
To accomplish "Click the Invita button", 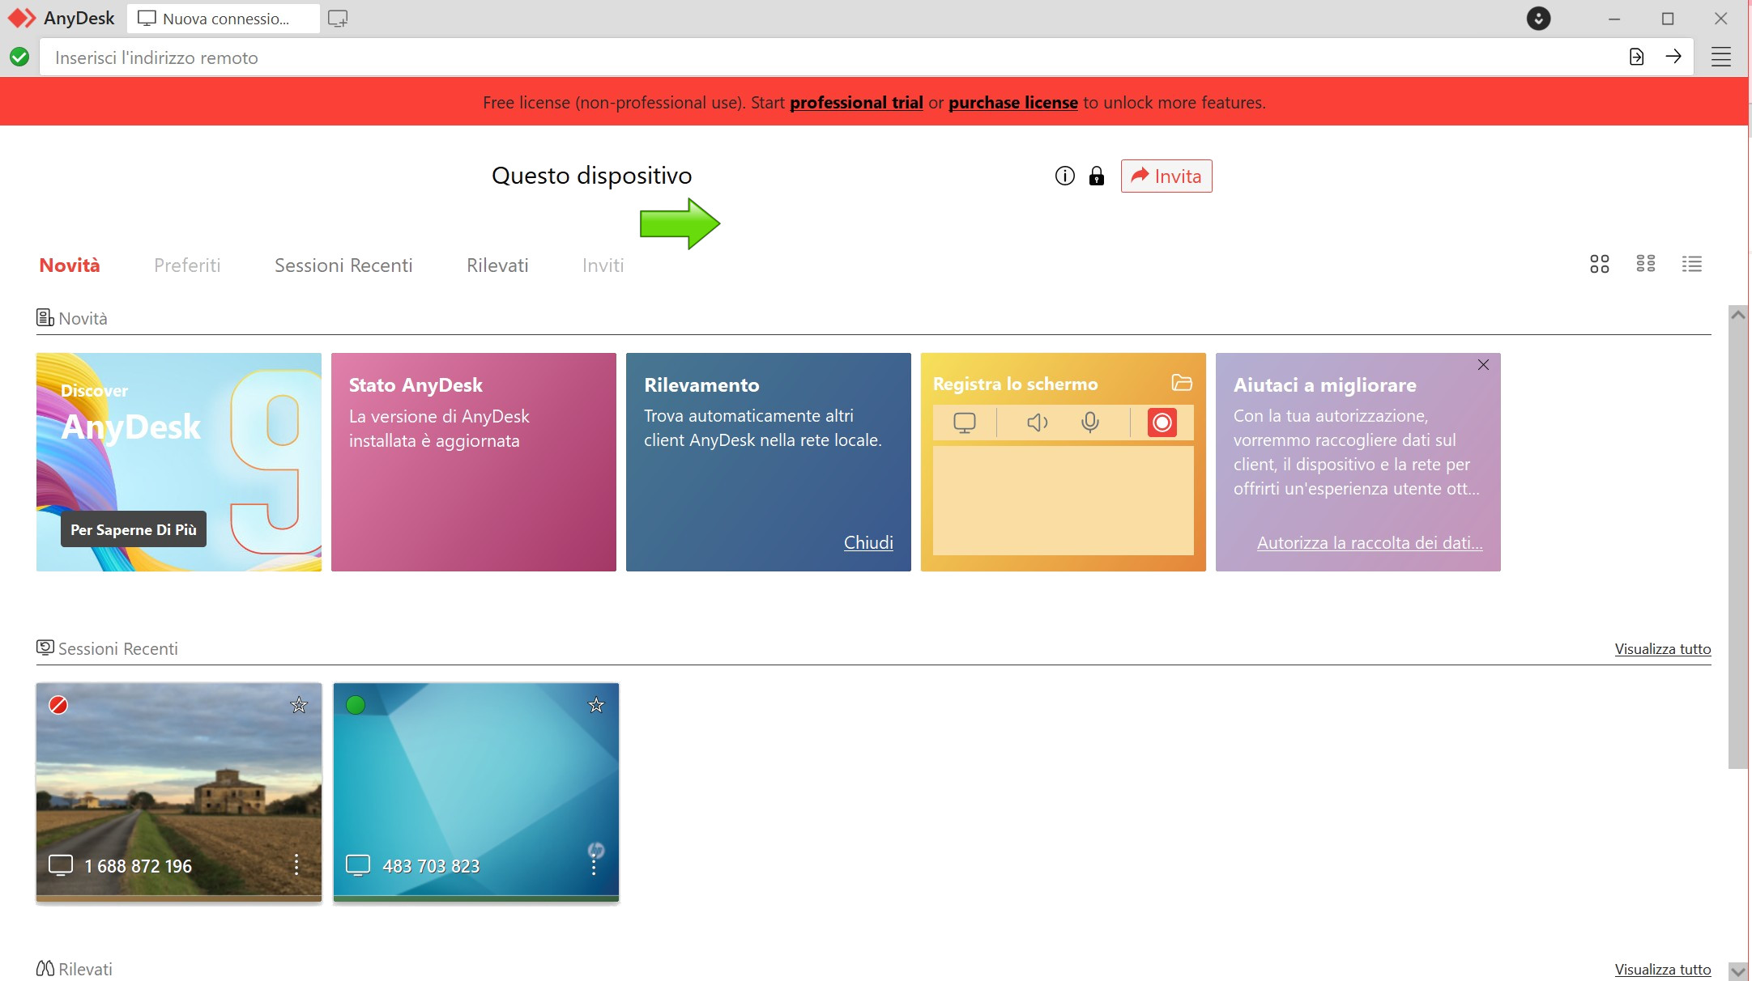I will coord(1166,176).
